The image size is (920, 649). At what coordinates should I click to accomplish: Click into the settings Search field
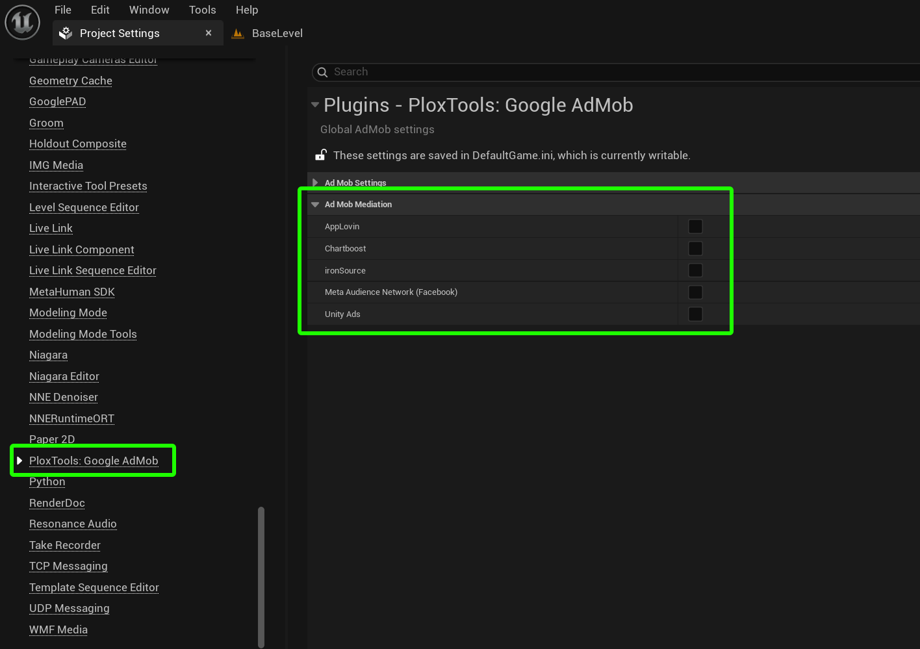(x=585, y=72)
